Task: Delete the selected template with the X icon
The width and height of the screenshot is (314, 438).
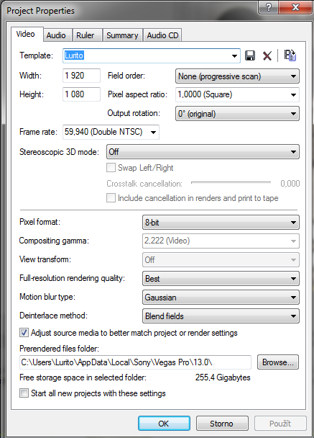Action: click(x=267, y=55)
